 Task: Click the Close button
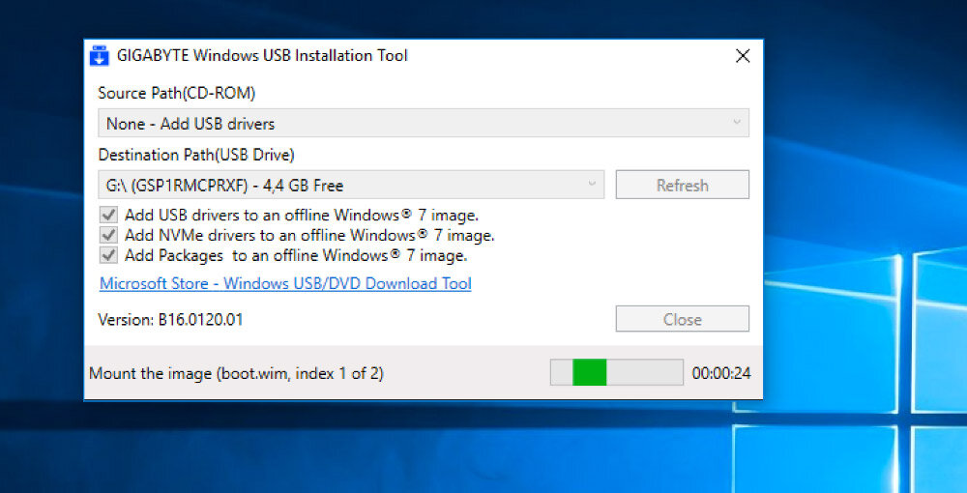(x=682, y=319)
